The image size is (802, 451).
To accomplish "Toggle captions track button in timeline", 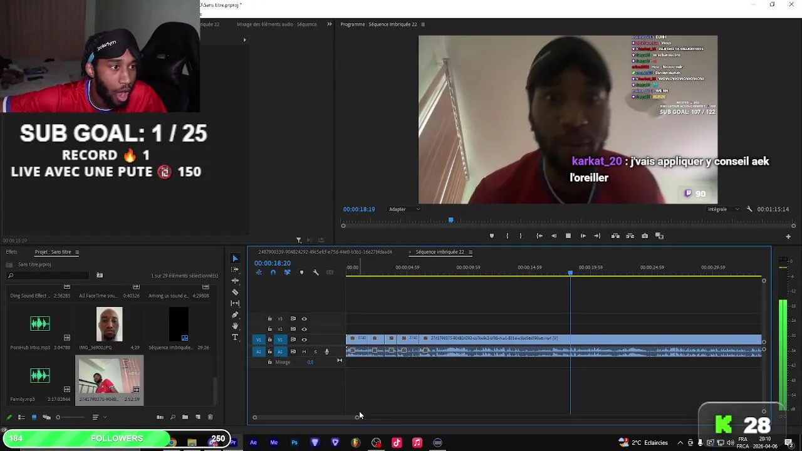I will [330, 272].
